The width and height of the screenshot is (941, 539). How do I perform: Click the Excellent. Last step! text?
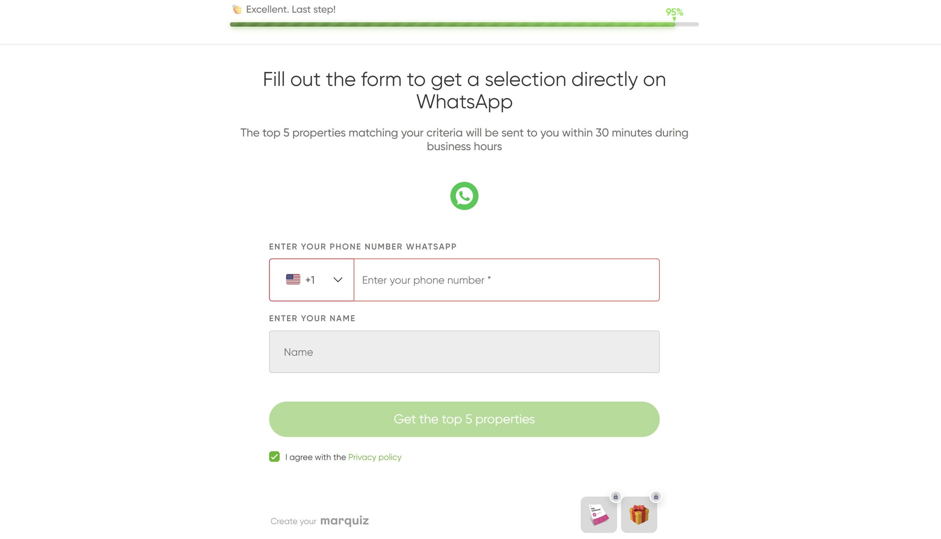point(291,9)
